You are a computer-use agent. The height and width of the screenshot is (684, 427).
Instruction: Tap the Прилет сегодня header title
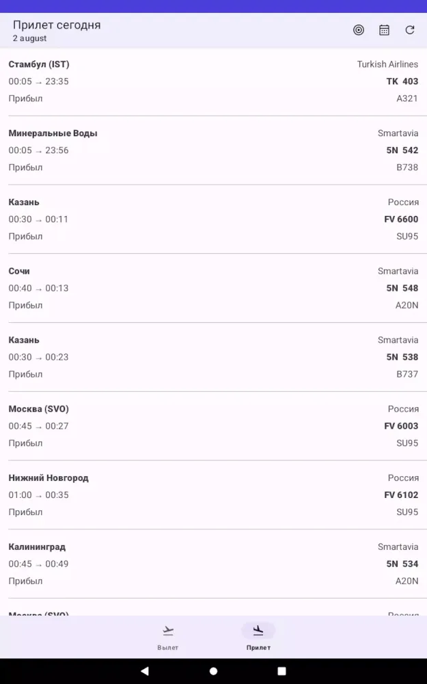[x=57, y=25]
